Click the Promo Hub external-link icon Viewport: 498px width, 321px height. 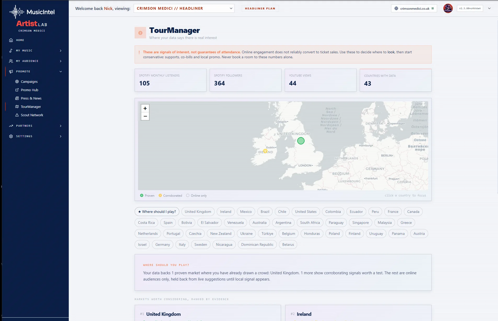[x=17, y=90]
